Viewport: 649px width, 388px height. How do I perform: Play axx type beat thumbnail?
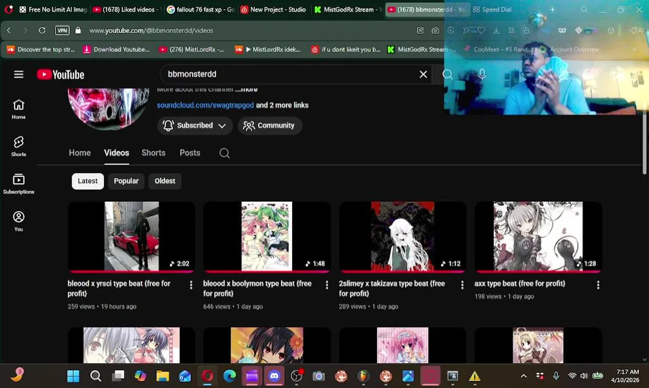click(x=538, y=237)
